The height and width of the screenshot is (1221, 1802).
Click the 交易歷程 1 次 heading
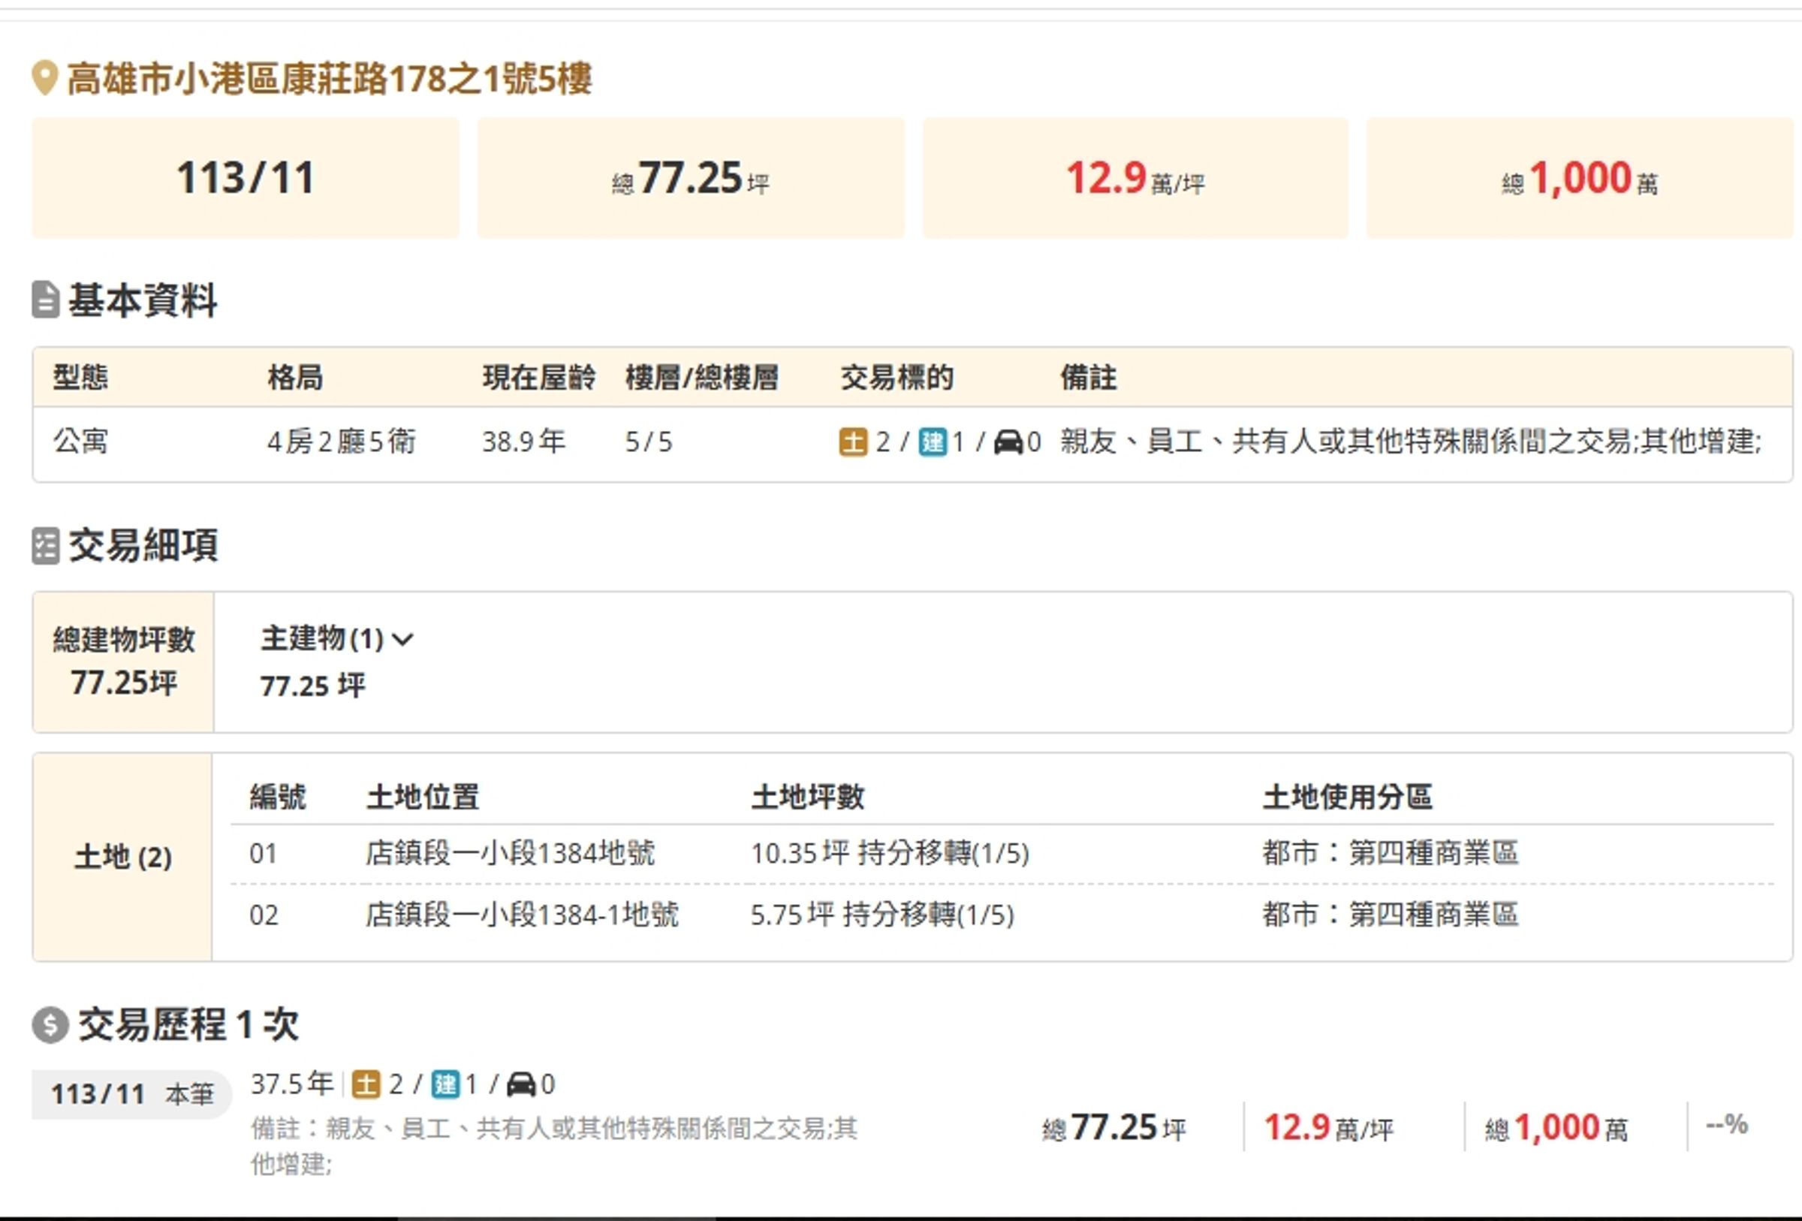188,1025
